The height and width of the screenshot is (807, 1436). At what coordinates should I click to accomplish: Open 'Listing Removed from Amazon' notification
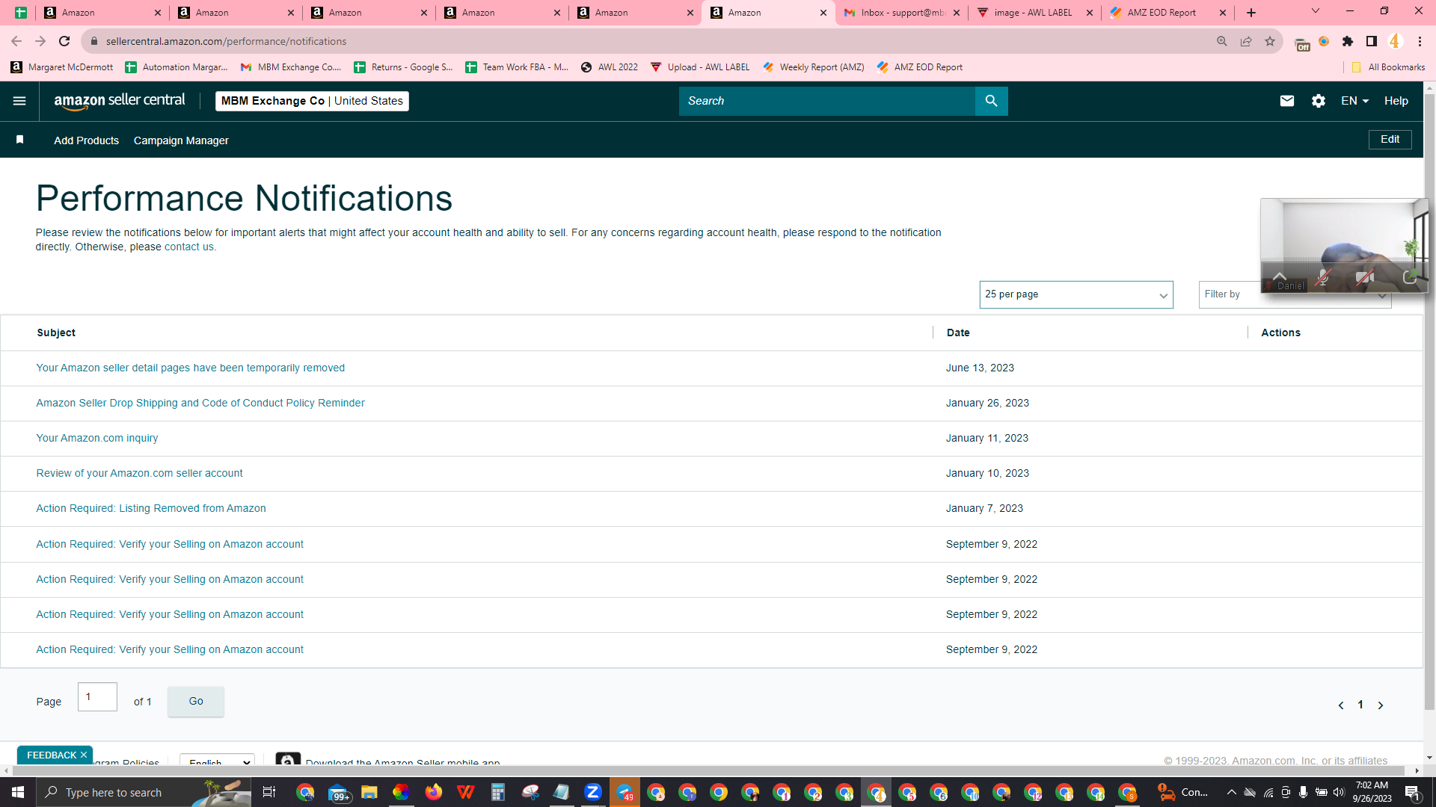coord(151,508)
